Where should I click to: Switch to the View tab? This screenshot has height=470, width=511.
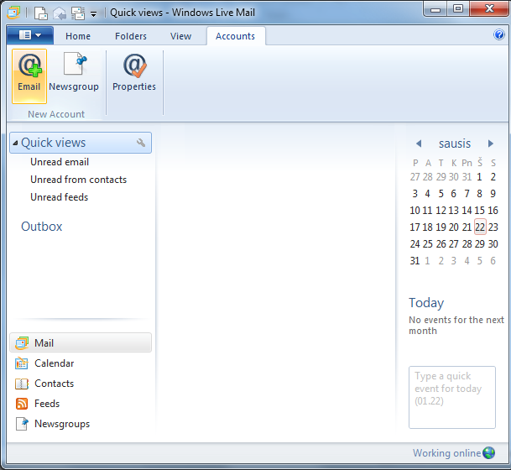[x=180, y=36]
